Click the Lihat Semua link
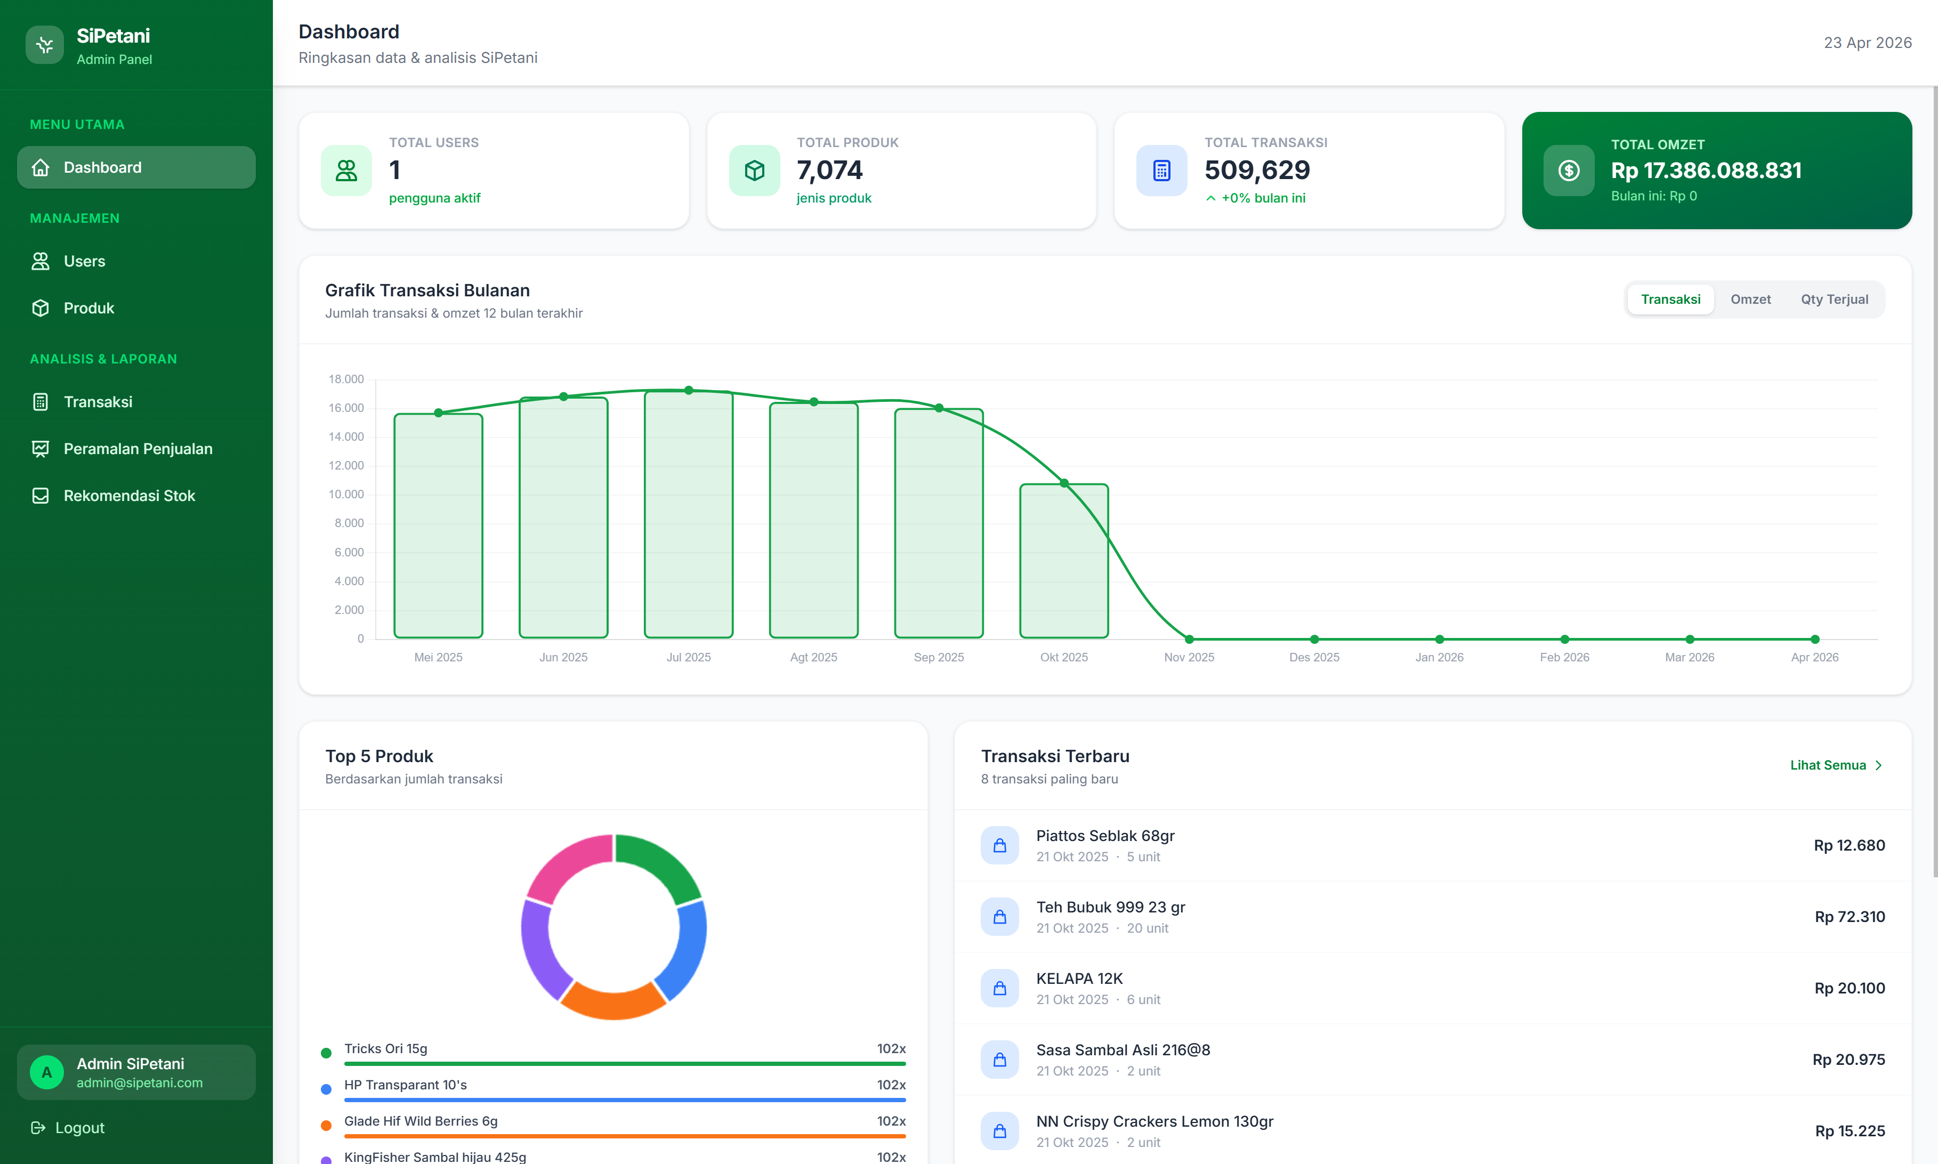Screen dimensions: 1938x1164 click(1828, 765)
